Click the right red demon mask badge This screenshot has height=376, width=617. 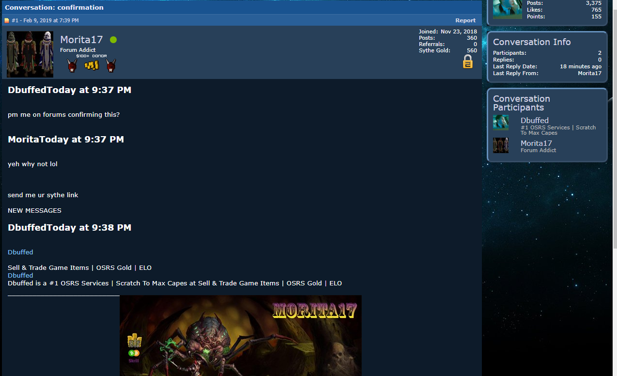point(111,65)
